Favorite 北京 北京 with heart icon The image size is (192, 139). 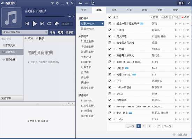(x=187, y=113)
